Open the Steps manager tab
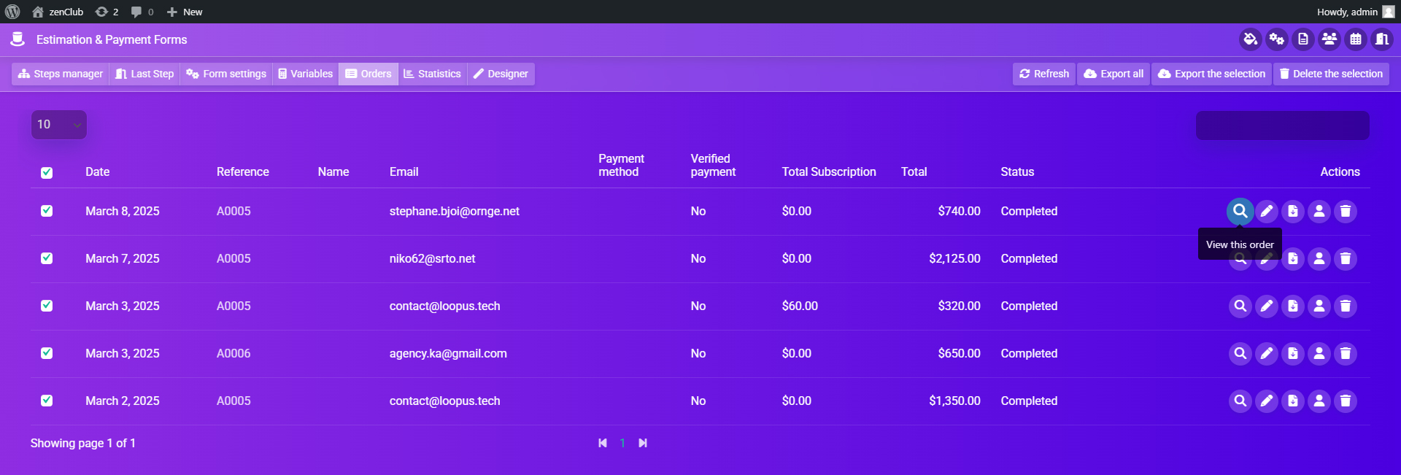Viewport: 1401px width, 475px height. (x=61, y=74)
